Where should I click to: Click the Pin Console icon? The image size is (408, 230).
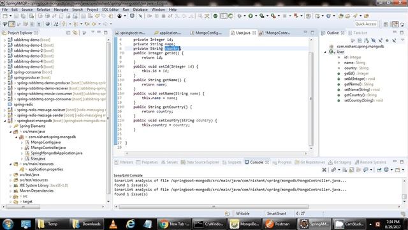click(x=379, y=170)
